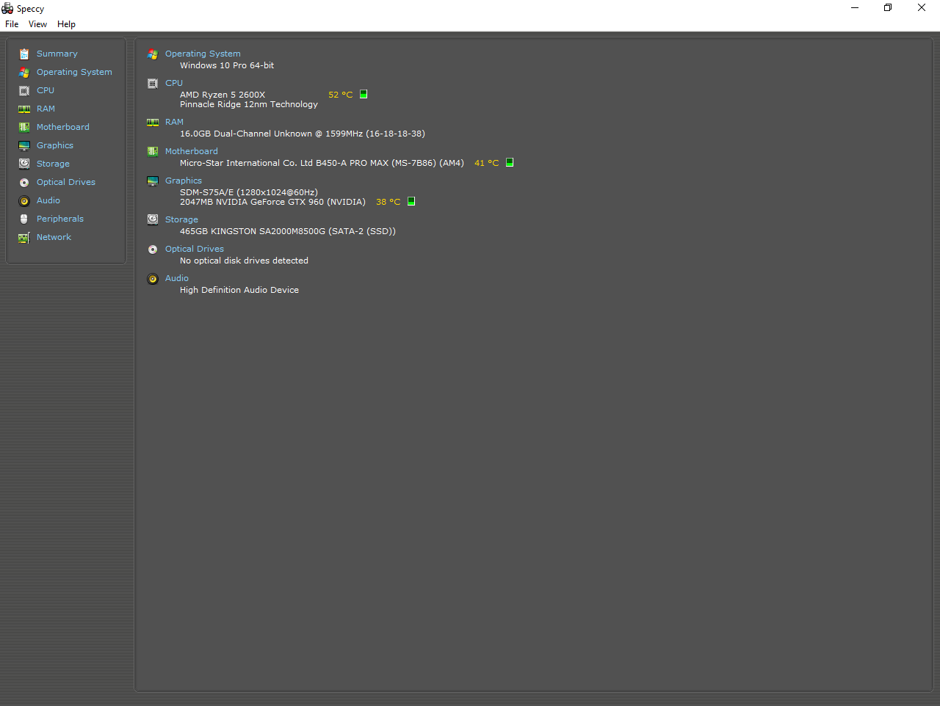Click Operating System heading link in summary
The height and width of the screenshot is (706, 940).
pos(203,54)
